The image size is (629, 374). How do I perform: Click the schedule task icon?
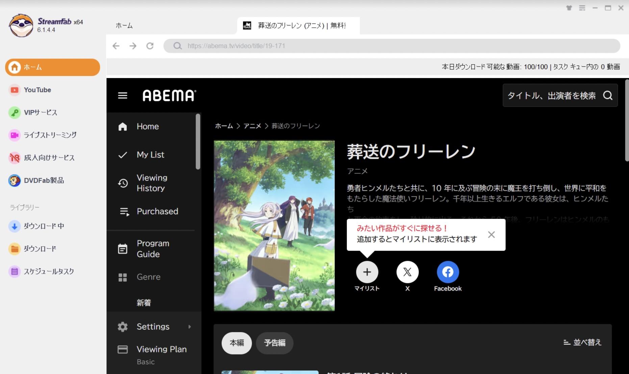click(x=15, y=272)
